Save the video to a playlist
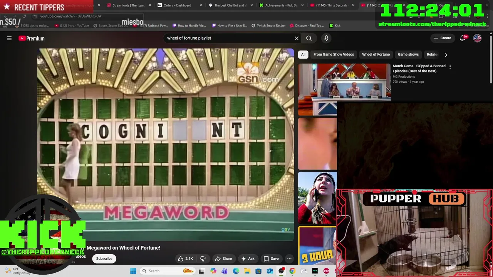 click(271, 259)
